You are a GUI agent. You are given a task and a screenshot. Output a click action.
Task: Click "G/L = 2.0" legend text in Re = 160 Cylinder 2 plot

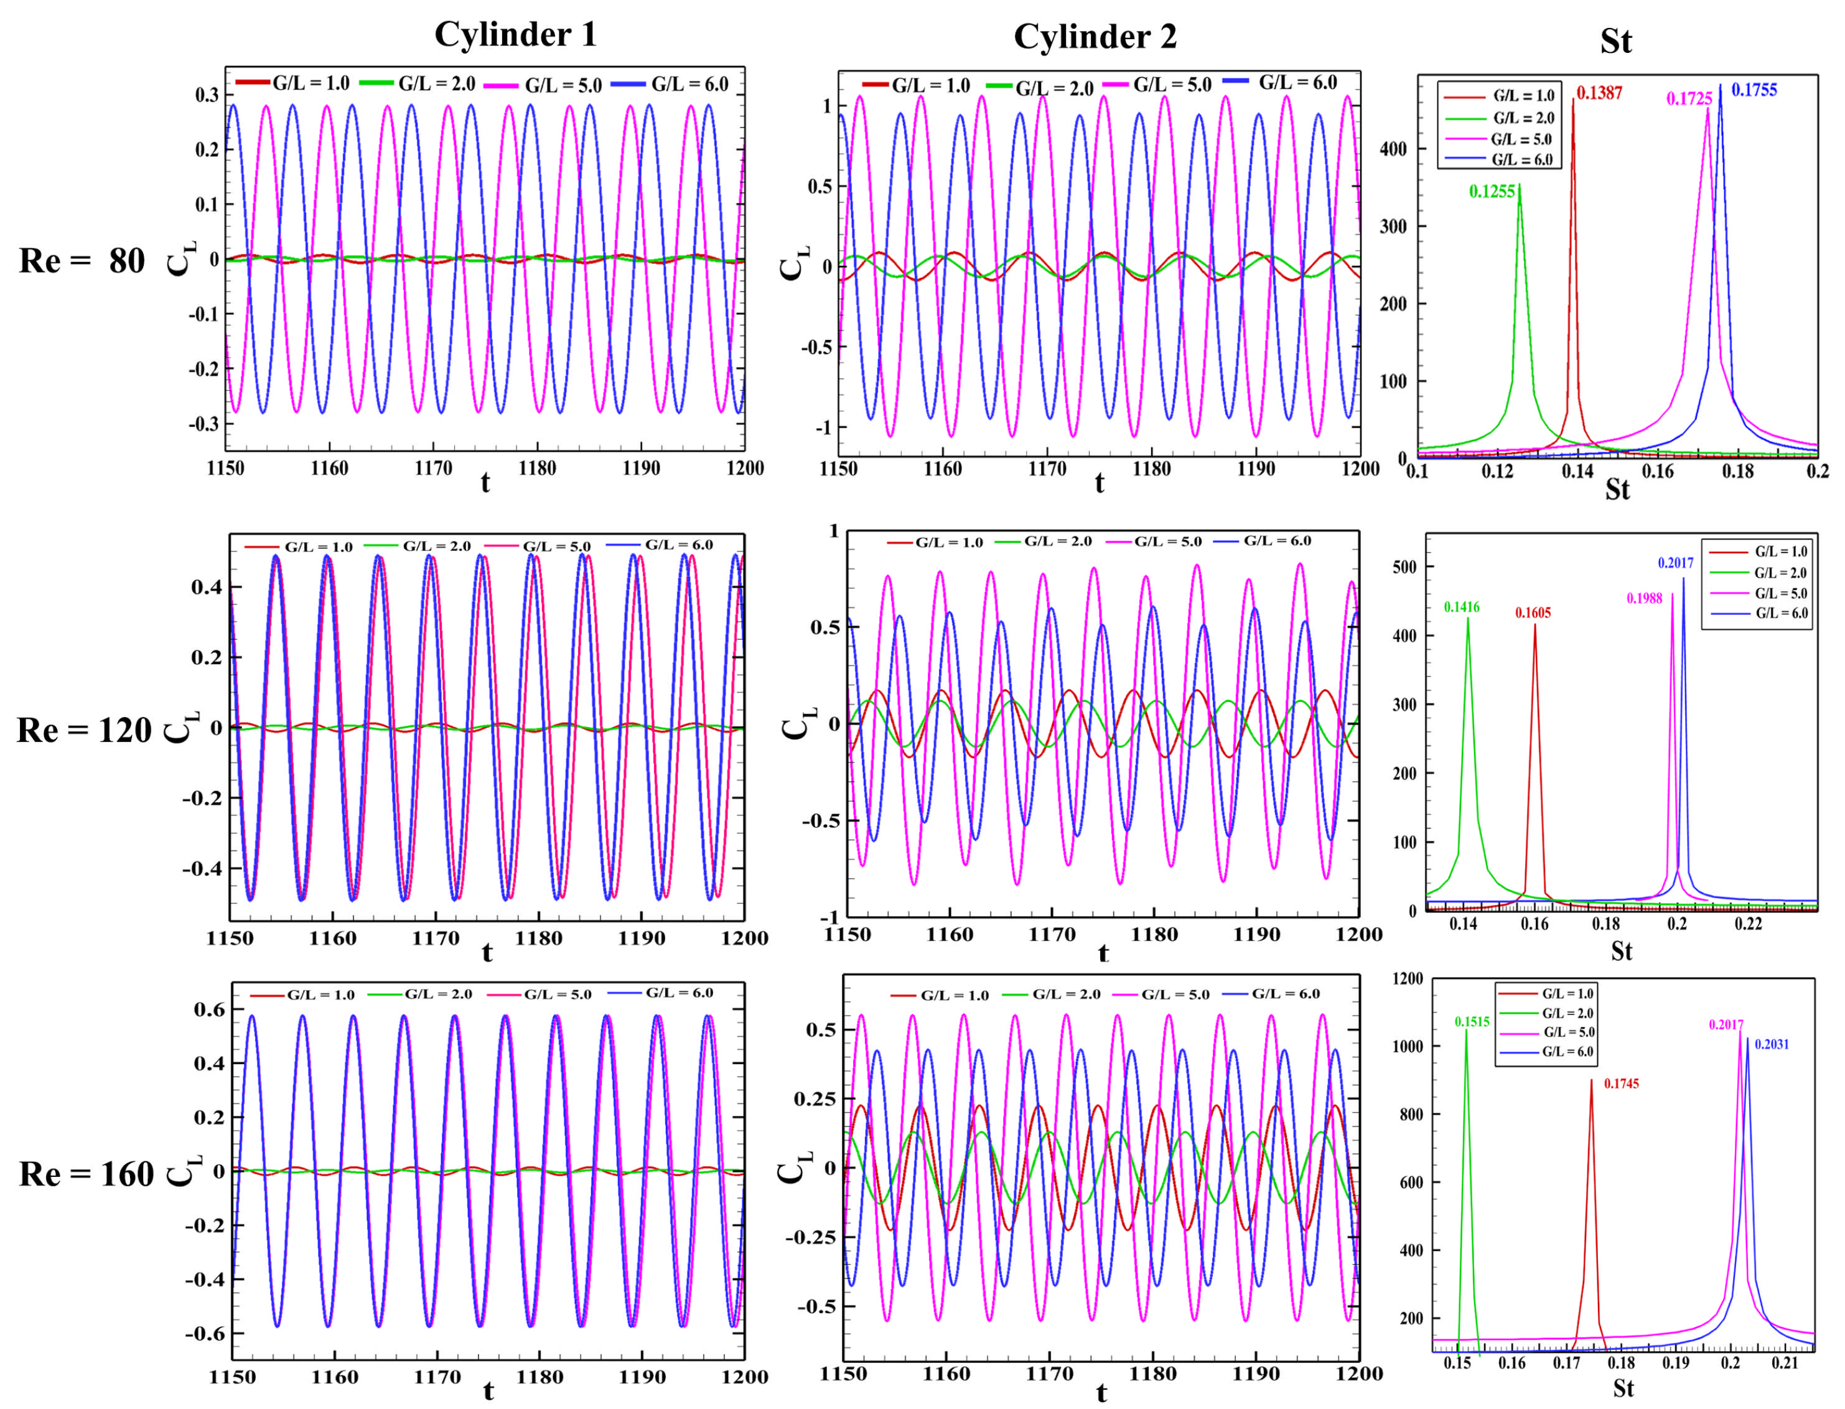1067,994
